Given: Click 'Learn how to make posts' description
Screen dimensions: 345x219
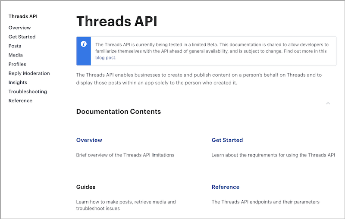Looking at the screenshot, I should [x=126, y=205].
